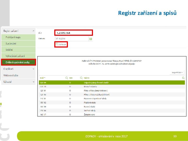Click into the IČZ input field

point(73,33)
